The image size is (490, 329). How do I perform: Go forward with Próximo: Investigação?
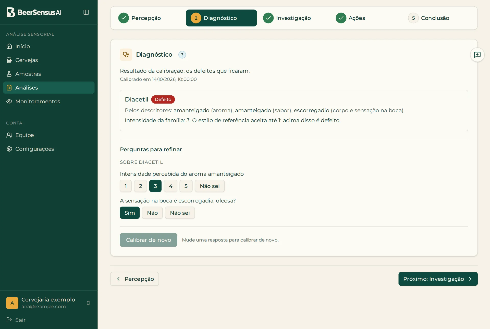tap(438, 279)
